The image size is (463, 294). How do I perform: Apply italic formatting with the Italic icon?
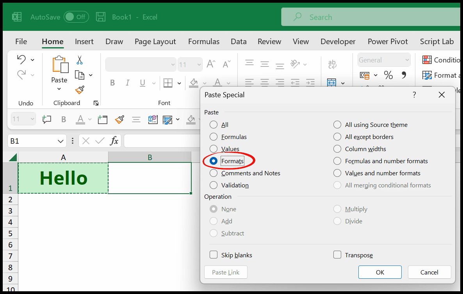[127, 83]
